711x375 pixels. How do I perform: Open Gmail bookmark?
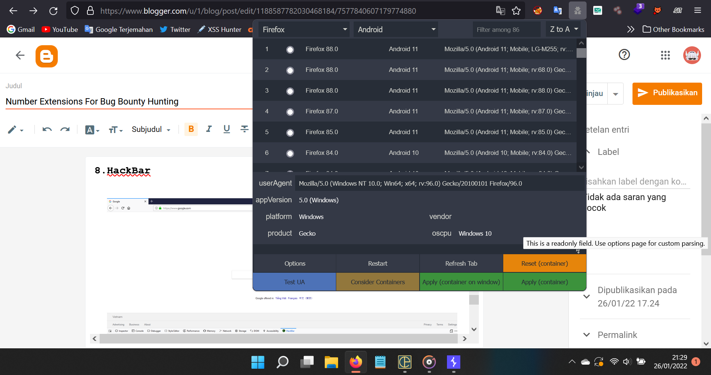coord(21,29)
